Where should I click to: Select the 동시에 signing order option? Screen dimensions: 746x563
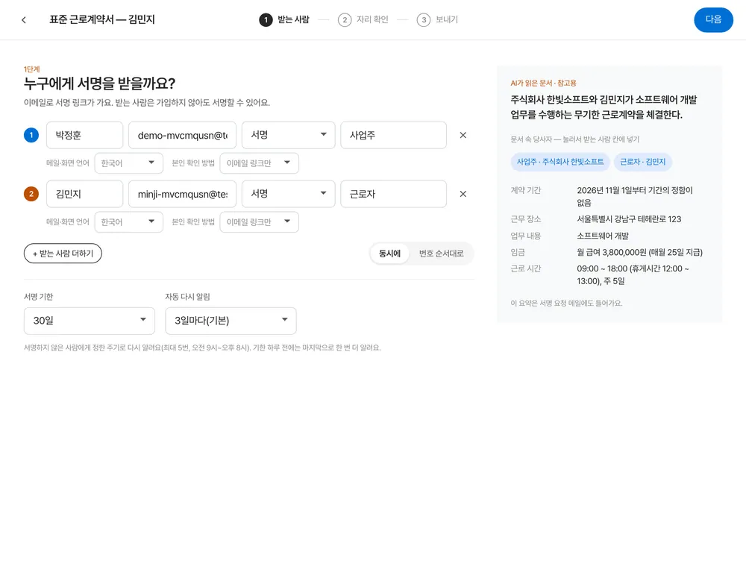pos(389,254)
